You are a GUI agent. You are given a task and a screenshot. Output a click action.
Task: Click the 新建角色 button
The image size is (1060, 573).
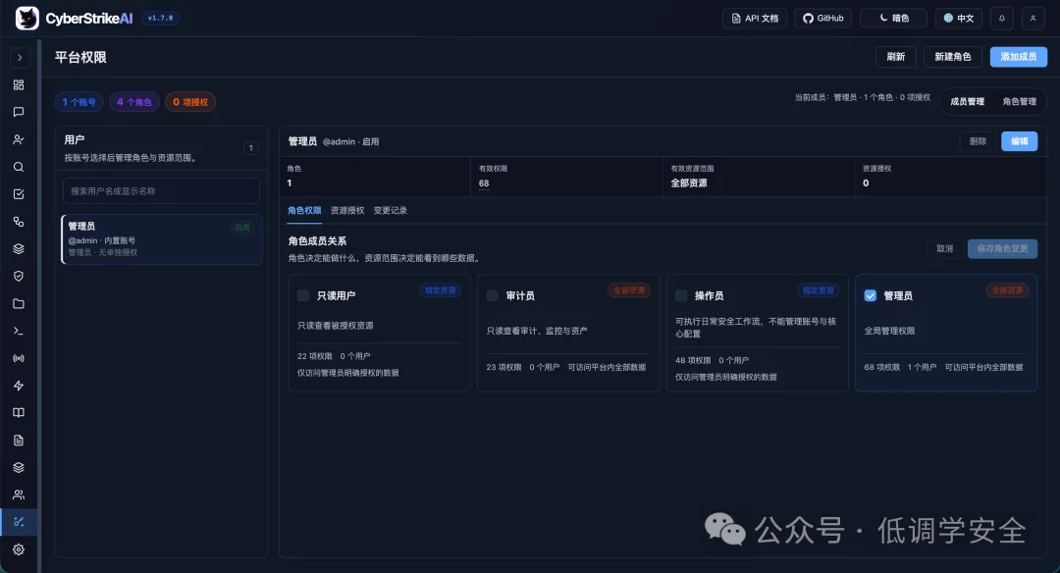(952, 57)
